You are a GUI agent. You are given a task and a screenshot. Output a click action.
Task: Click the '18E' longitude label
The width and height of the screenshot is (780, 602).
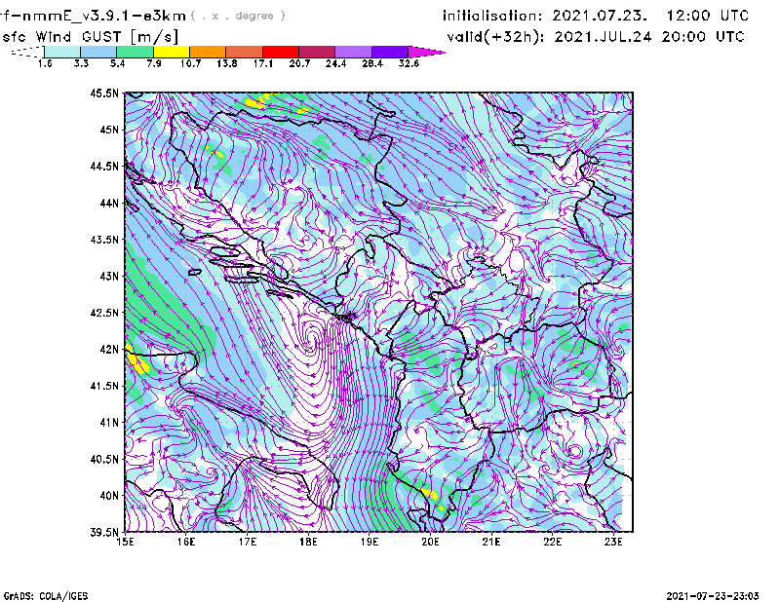(308, 542)
